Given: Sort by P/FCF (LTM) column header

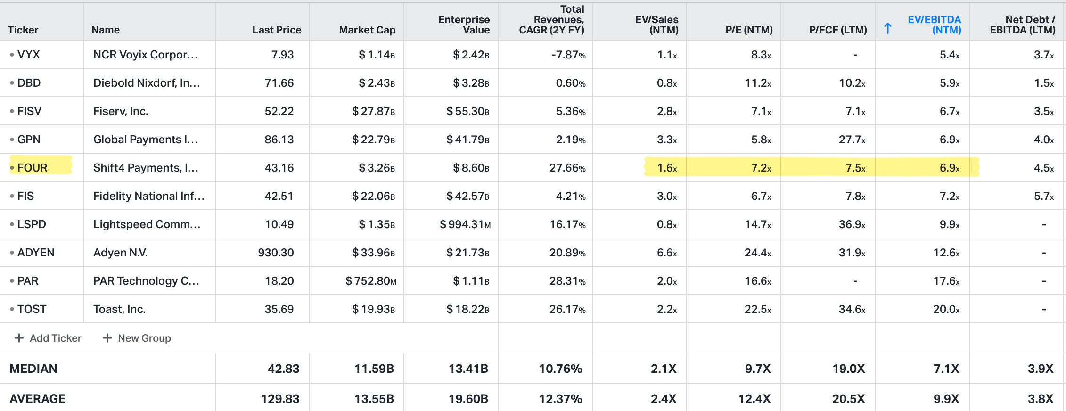Looking at the screenshot, I should (838, 30).
